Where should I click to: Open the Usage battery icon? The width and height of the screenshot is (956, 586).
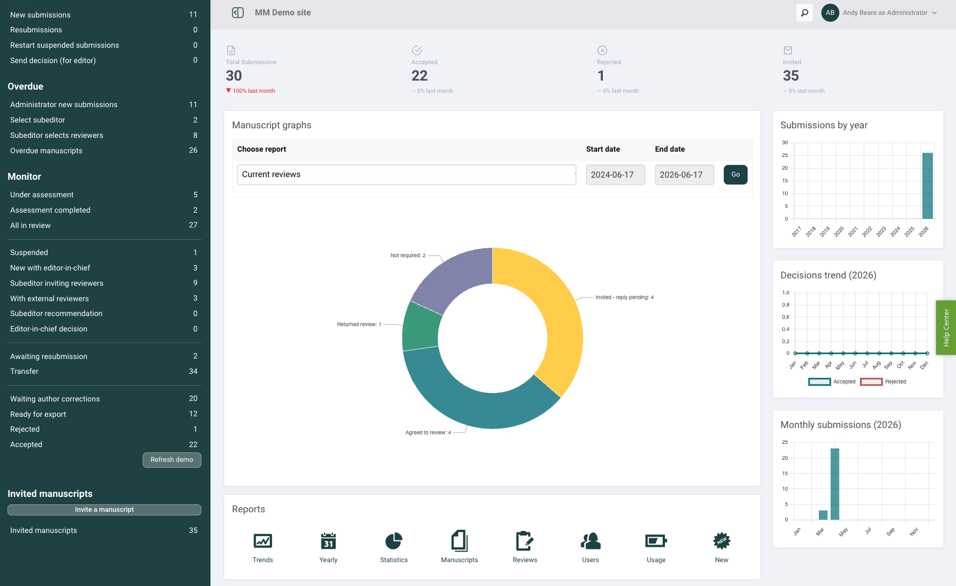coord(656,541)
